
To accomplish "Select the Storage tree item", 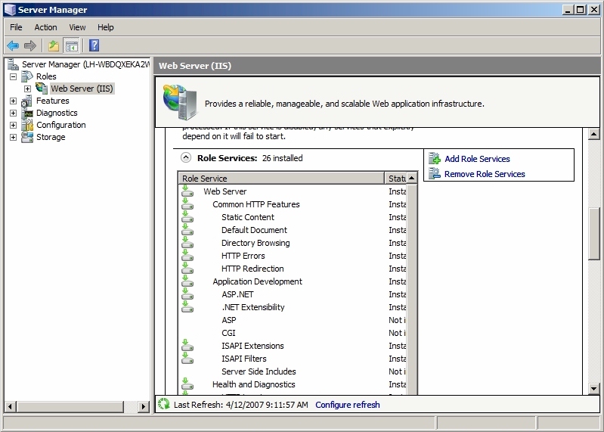I will [51, 137].
